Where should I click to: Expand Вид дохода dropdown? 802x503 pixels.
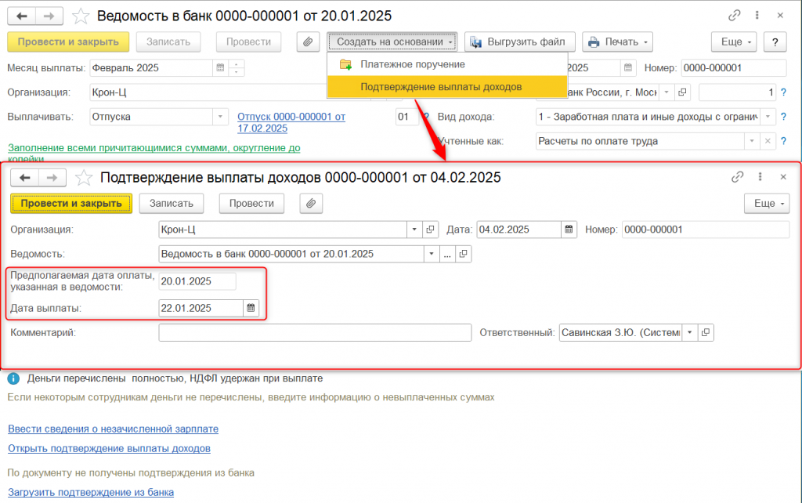tap(768, 117)
